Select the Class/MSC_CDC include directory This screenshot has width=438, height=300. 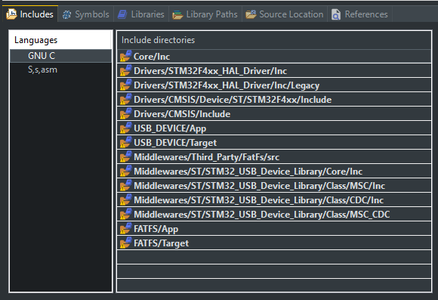coord(274,214)
